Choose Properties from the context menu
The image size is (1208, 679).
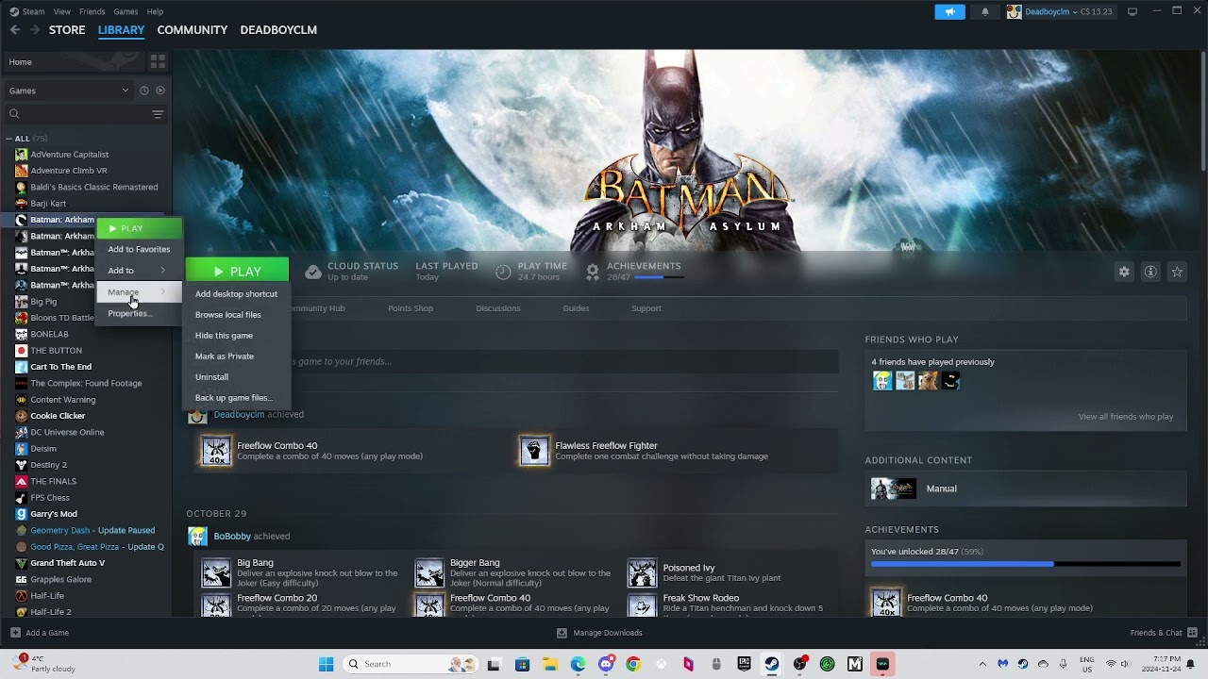pyautogui.click(x=139, y=313)
